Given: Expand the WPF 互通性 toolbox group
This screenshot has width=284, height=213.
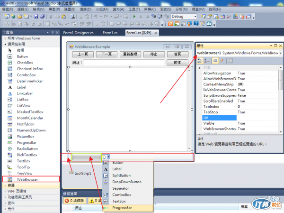Looking at the screenshot, I should (x=5, y=191).
